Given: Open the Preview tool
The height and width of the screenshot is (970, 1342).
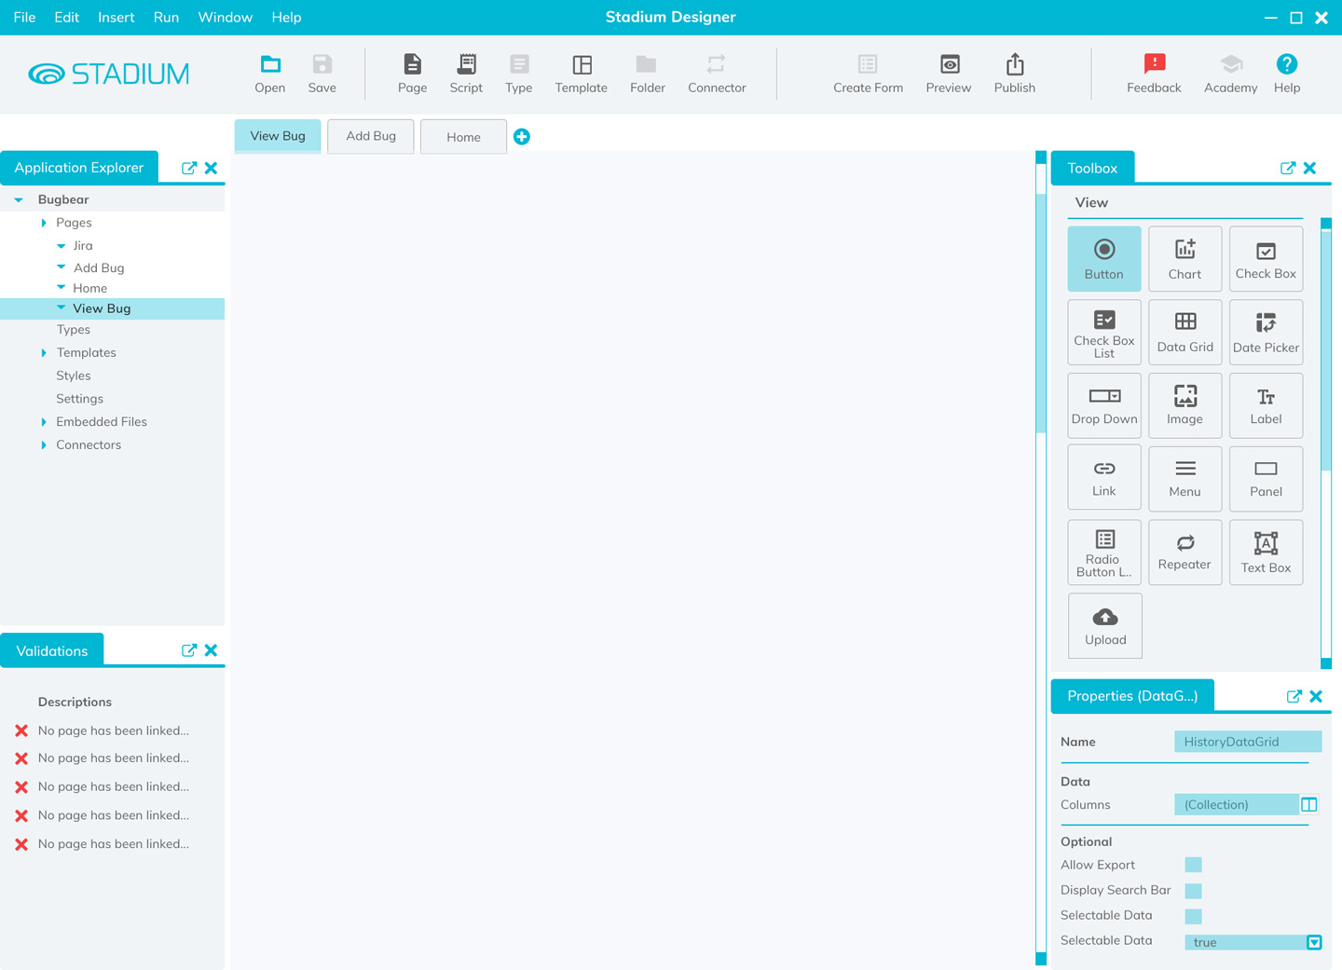Looking at the screenshot, I should [948, 74].
